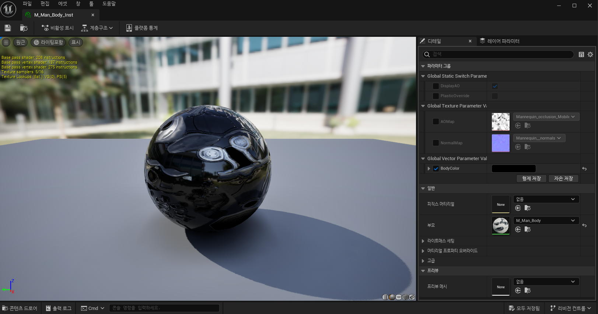The width and height of the screenshot is (598, 314).
Task: Reset BodyColor to default value
Action: click(x=584, y=169)
